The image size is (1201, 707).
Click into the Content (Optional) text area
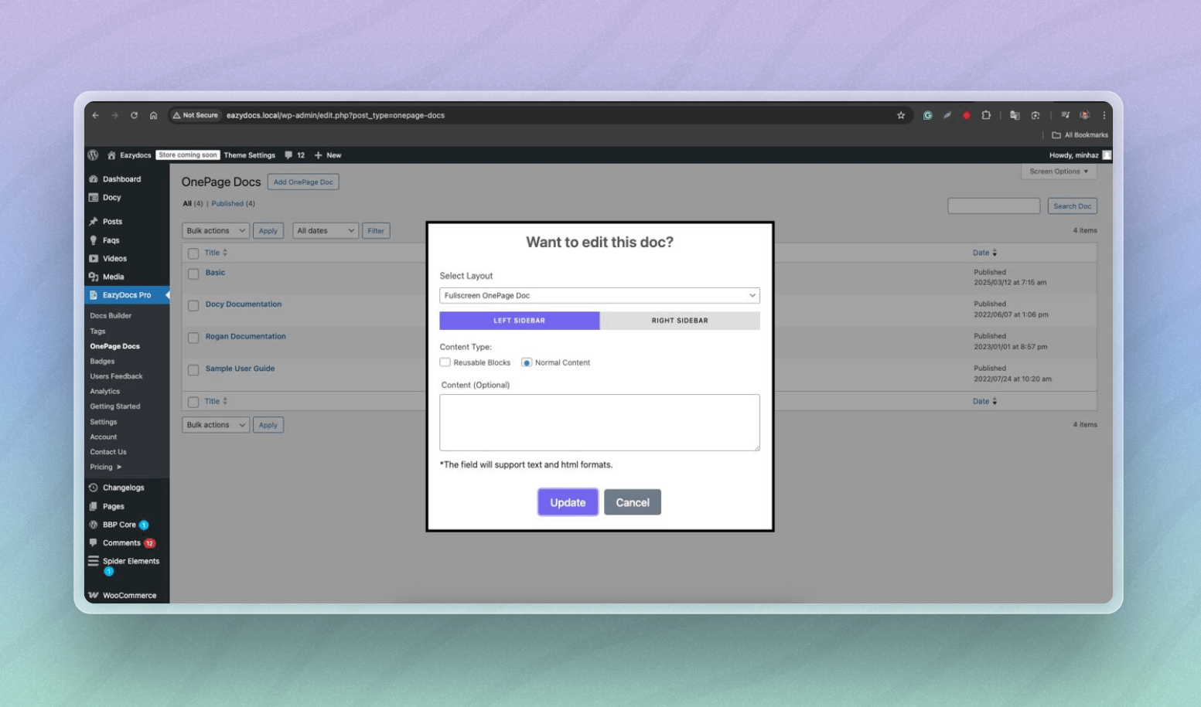(599, 422)
